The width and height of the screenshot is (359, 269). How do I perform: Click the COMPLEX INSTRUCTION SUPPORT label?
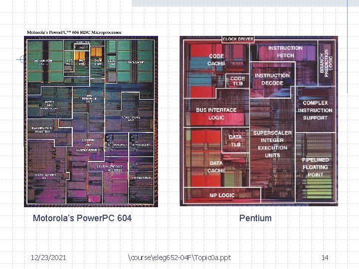point(315,110)
